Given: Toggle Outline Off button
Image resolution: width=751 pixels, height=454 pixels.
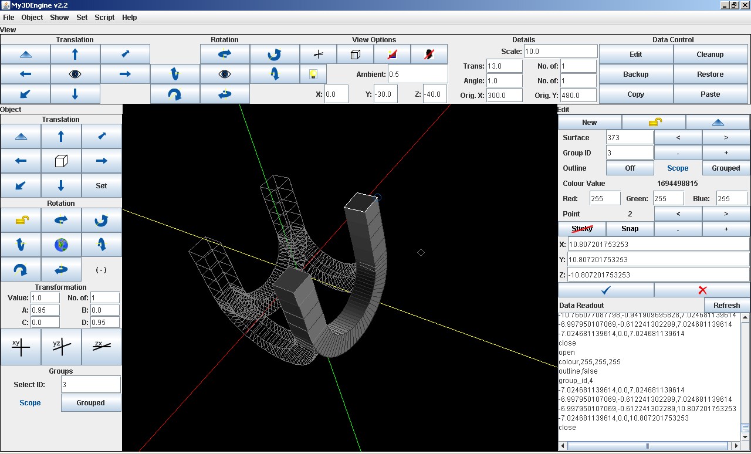Looking at the screenshot, I should pyautogui.click(x=630, y=168).
